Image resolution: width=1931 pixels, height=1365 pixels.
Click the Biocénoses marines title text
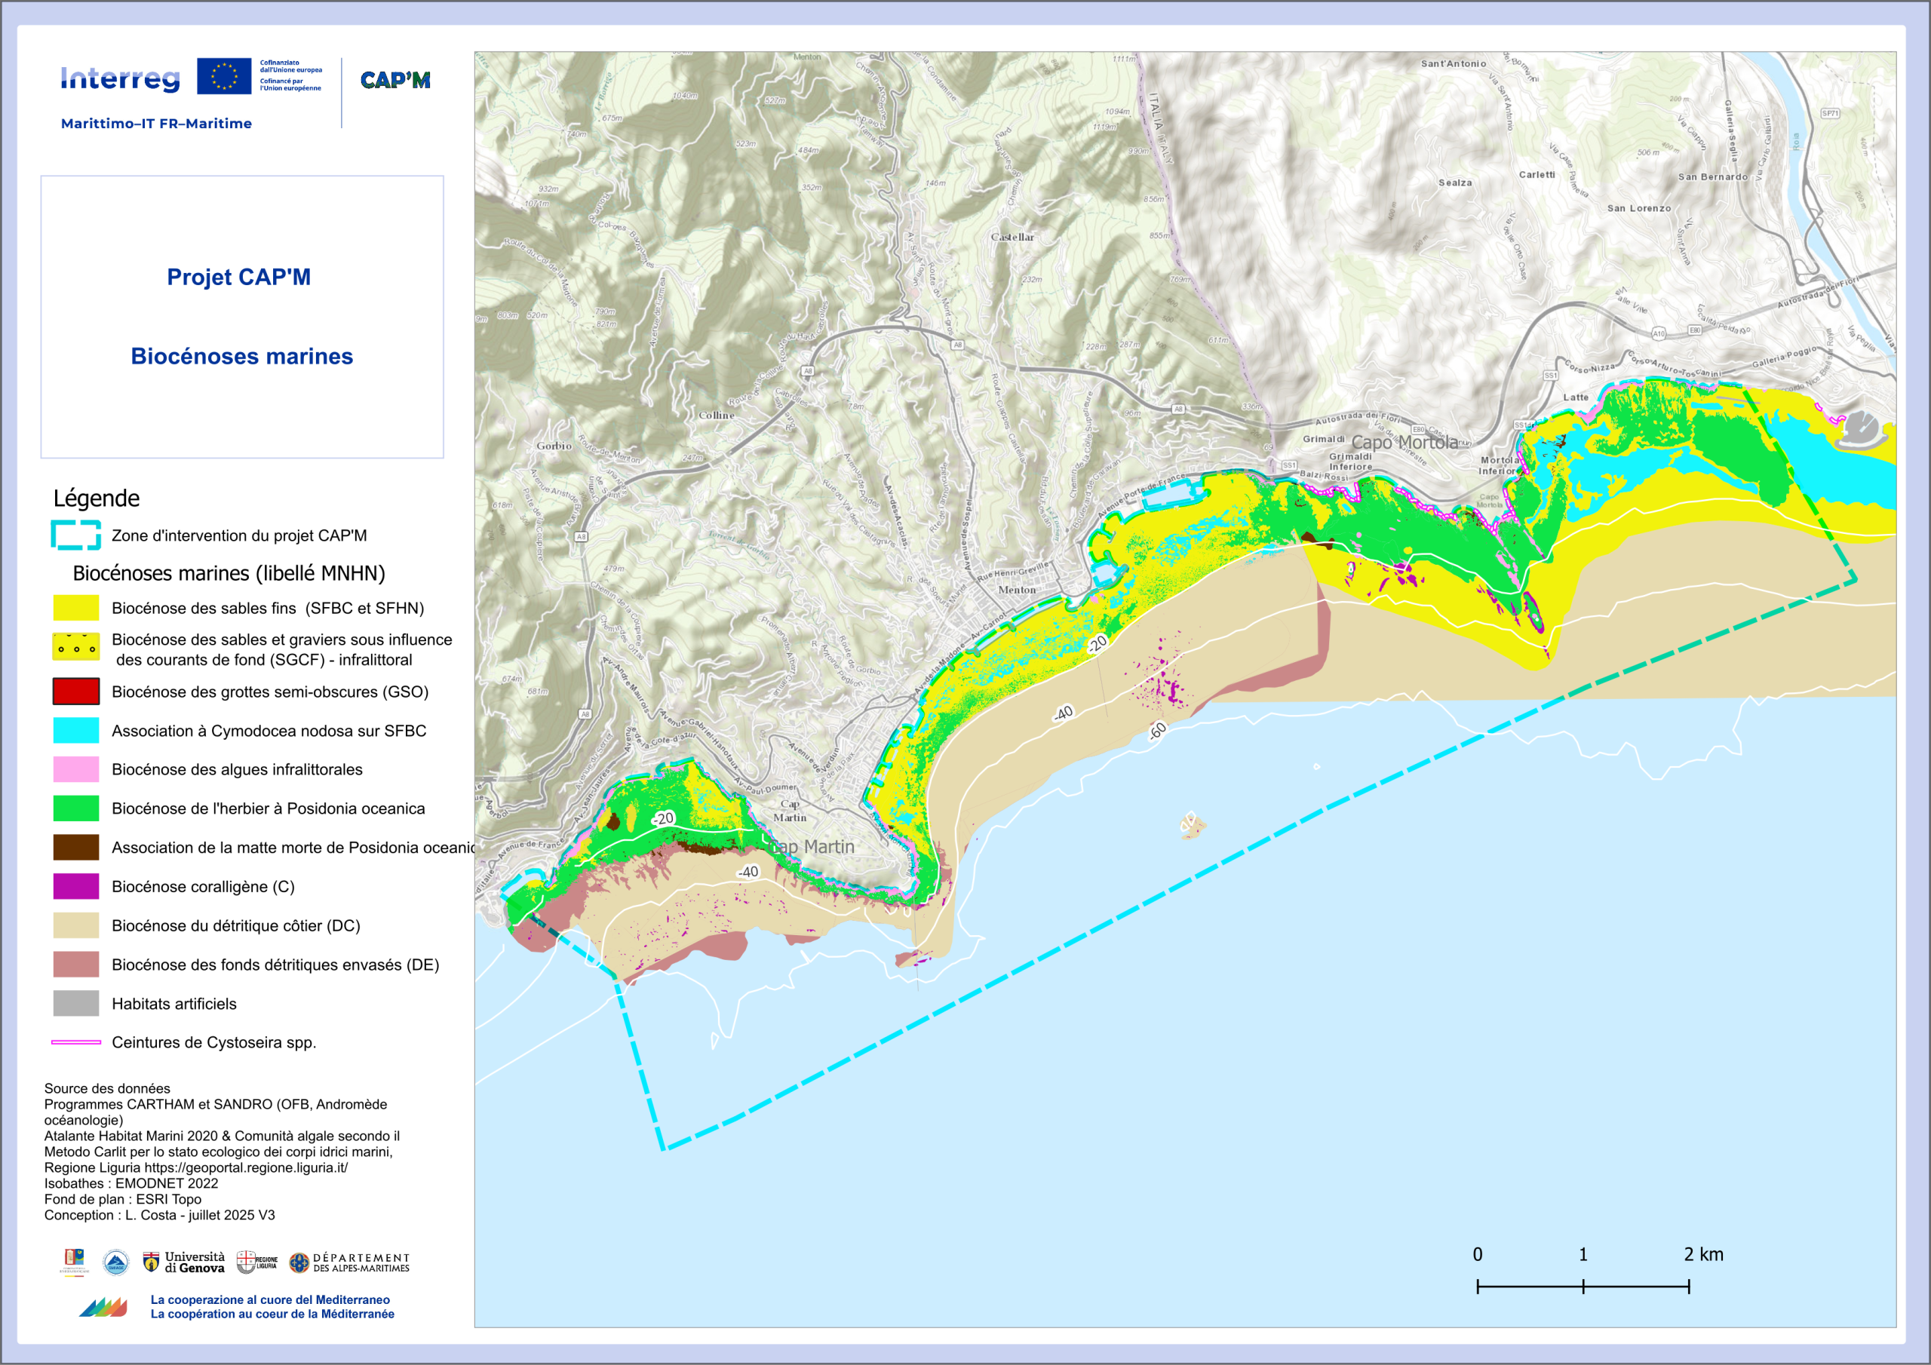[x=241, y=357]
